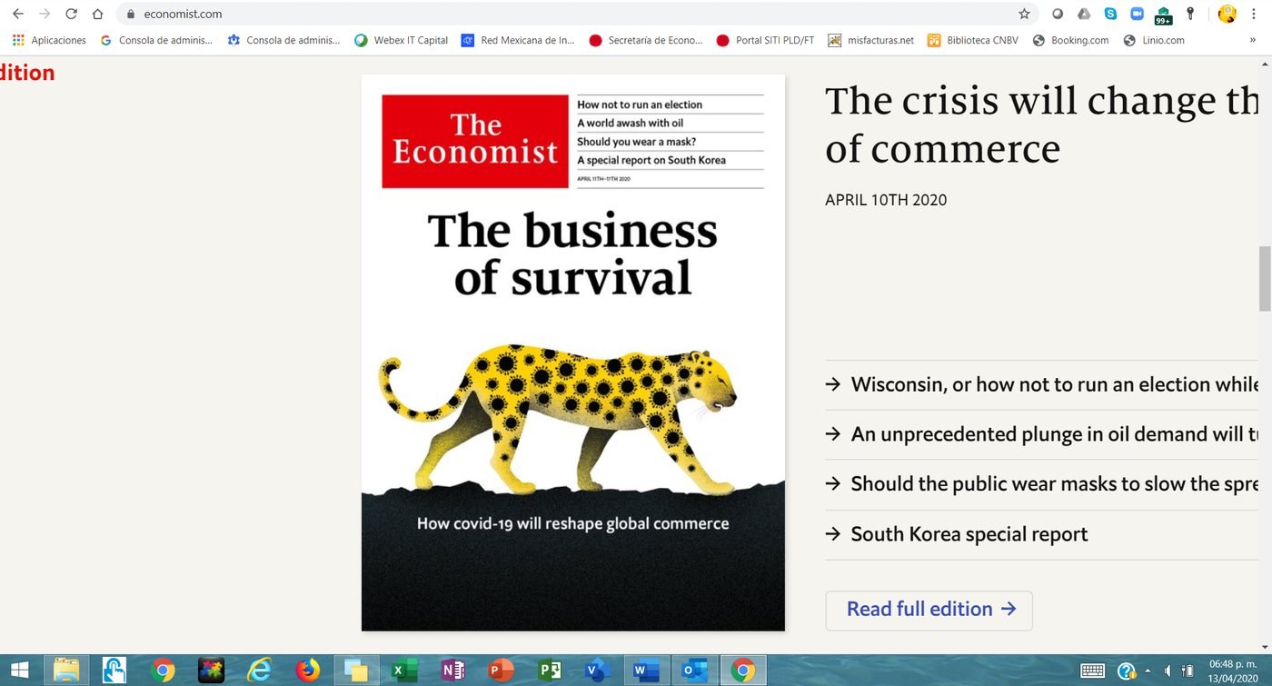This screenshot has height=686, width=1272.
Task: Expand hidden bookmarks with the double chevron
Action: (x=1255, y=40)
